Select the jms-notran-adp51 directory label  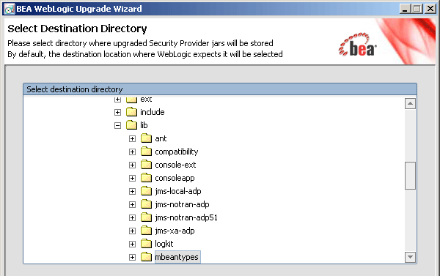186,217
